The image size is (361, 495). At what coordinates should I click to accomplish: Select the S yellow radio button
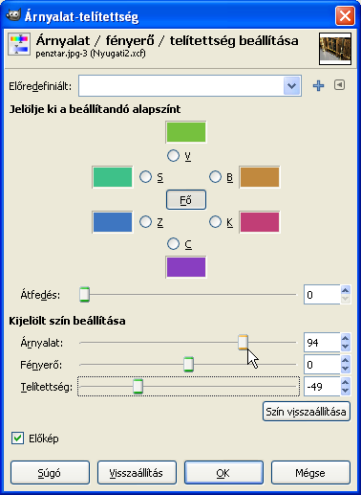[x=145, y=176]
